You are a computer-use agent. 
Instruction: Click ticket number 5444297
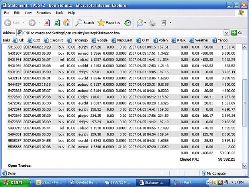click(15, 85)
